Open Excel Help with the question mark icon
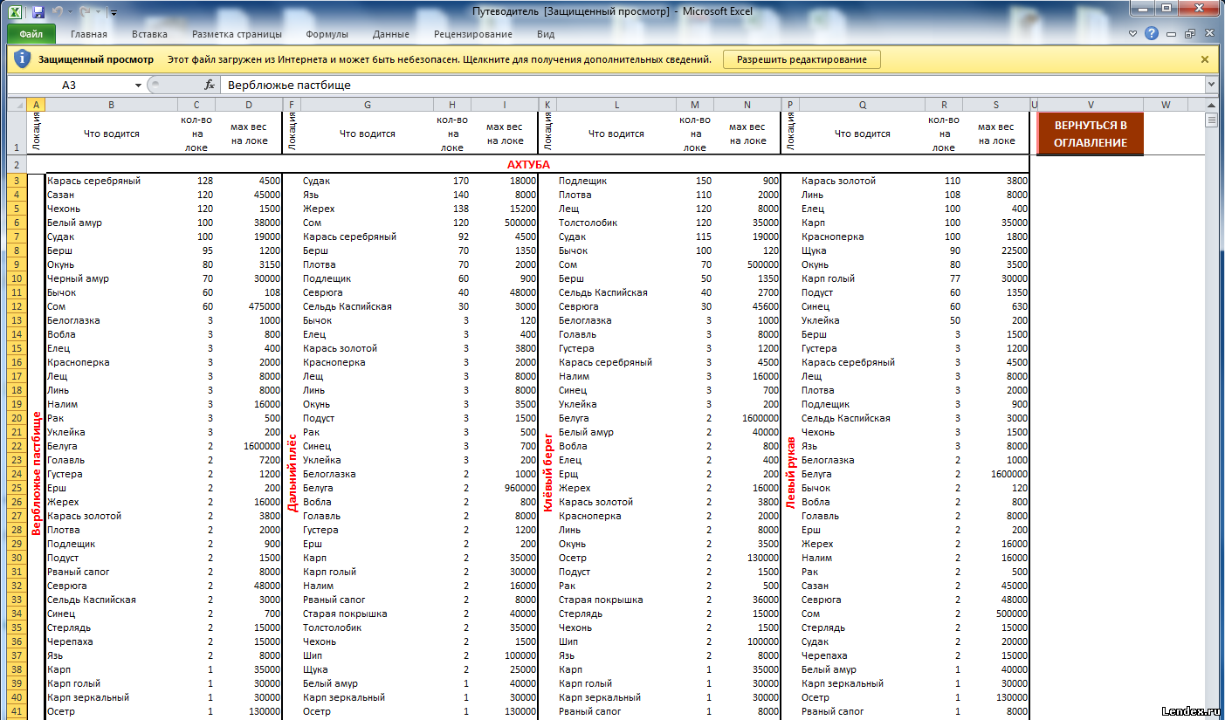 click(1153, 34)
